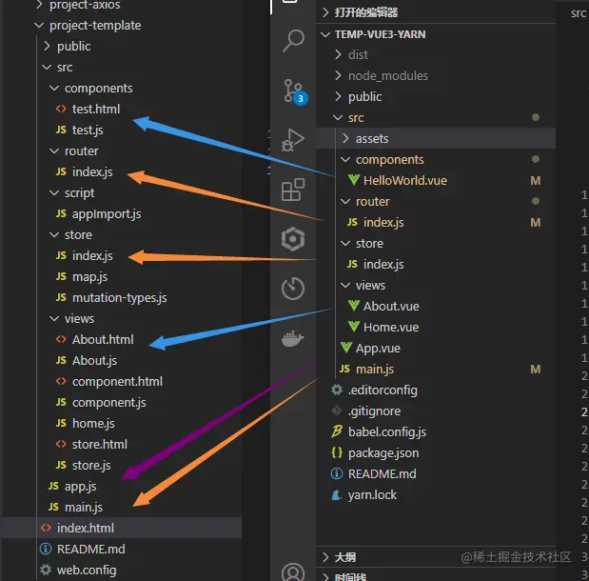Open About.vue in views

[391, 306]
